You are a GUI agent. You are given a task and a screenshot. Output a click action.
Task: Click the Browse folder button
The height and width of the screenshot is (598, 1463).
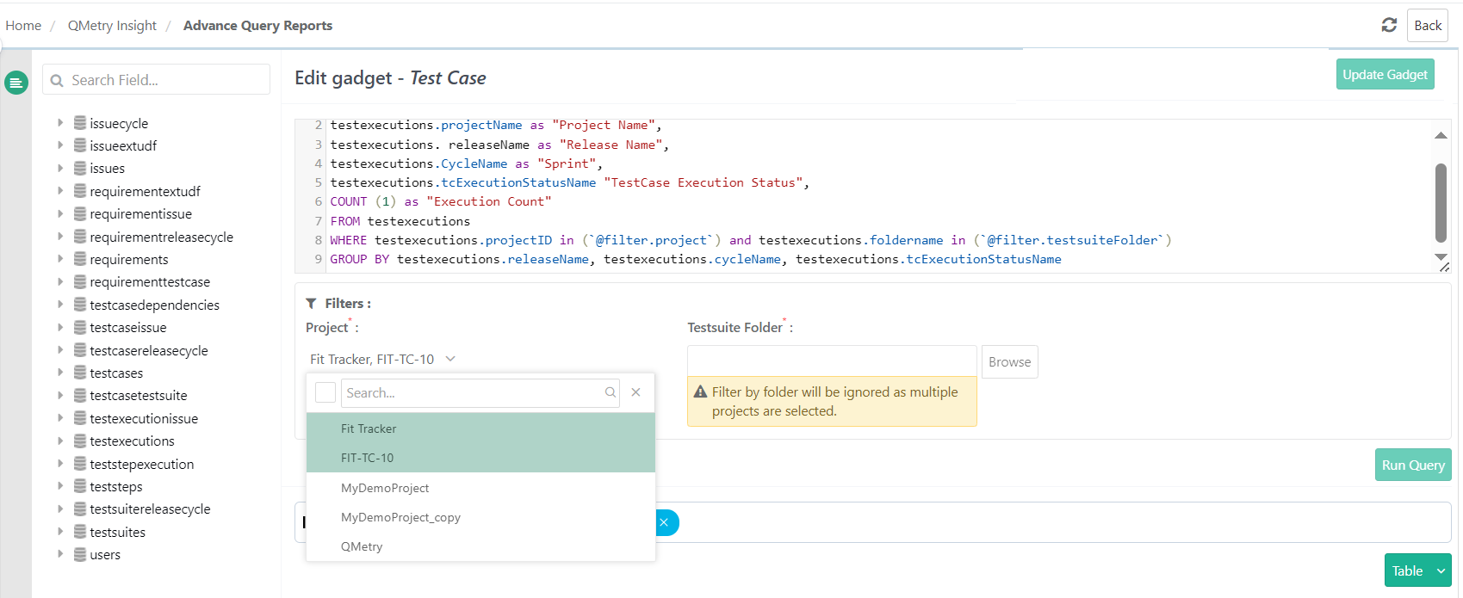coord(1009,362)
